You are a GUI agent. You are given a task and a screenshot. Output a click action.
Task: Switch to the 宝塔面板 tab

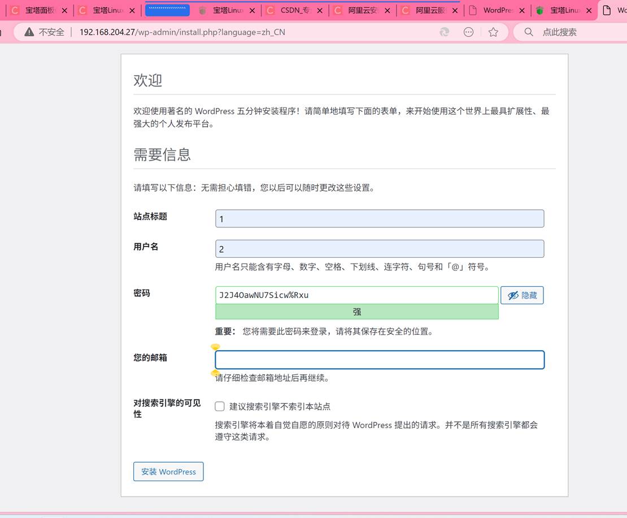click(x=40, y=10)
